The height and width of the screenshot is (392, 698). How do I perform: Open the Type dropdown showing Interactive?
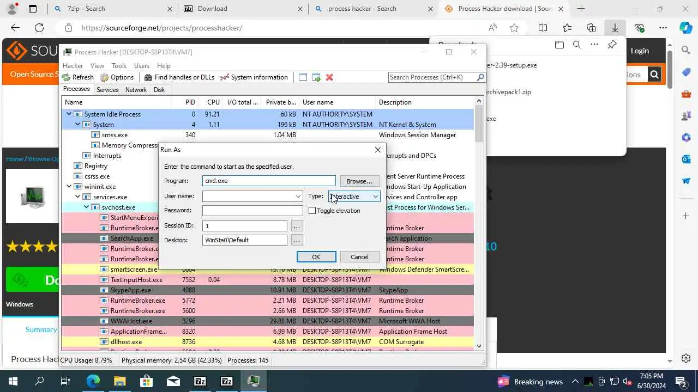tap(354, 196)
